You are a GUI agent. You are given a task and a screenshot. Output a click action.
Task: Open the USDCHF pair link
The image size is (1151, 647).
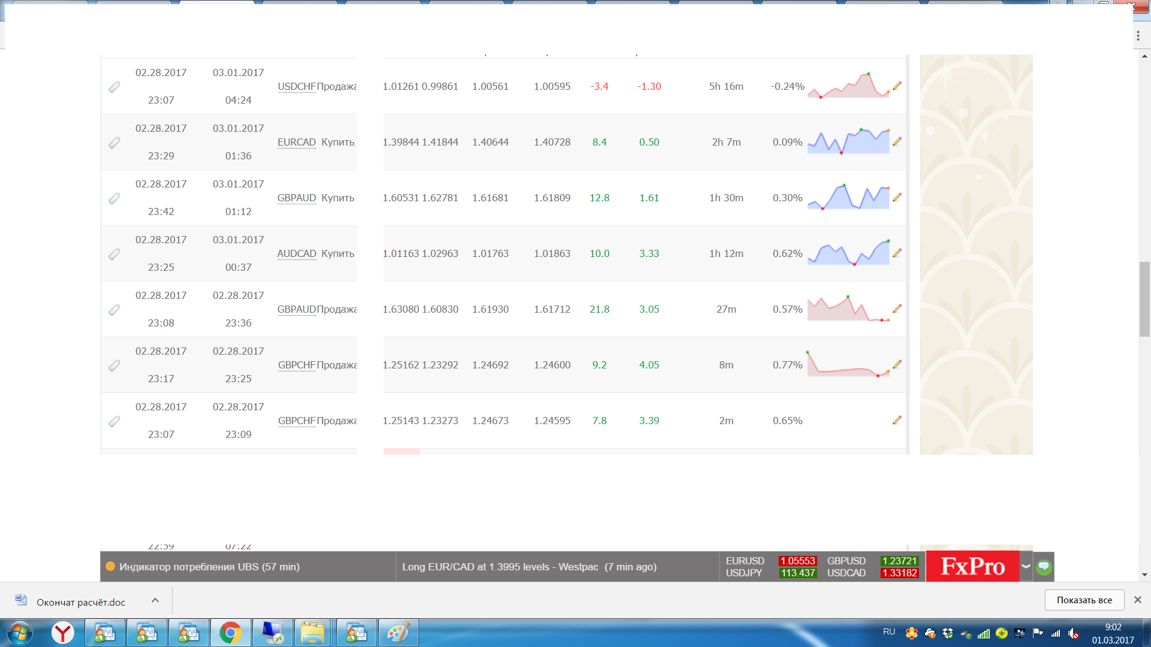(296, 86)
